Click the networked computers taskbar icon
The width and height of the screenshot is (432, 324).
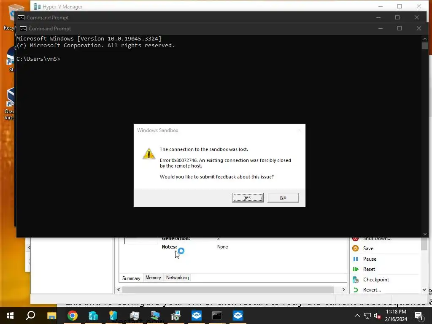point(155,316)
